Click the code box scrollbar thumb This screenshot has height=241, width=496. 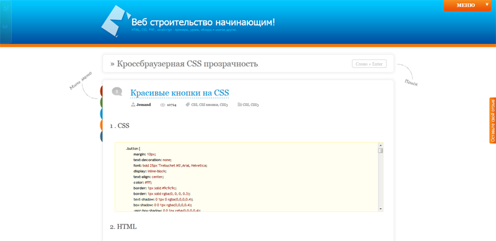pyautogui.click(x=381, y=151)
